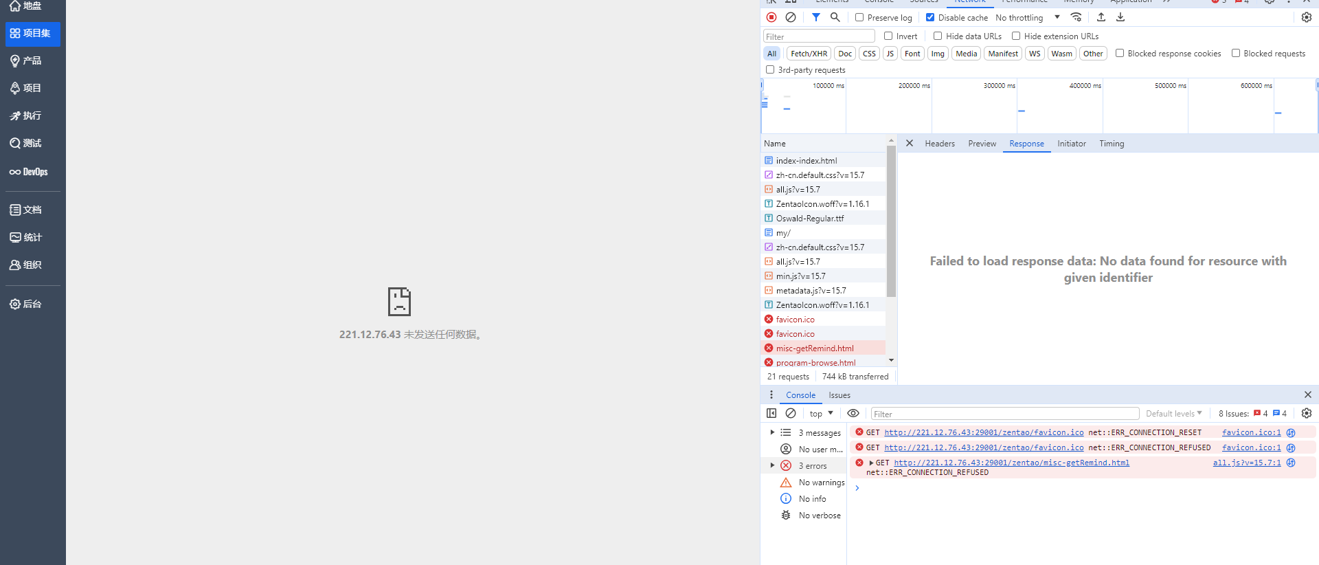The height and width of the screenshot is (565, 1319).
Task: Open the No throttling dropdown
Action: point(1028,18)
